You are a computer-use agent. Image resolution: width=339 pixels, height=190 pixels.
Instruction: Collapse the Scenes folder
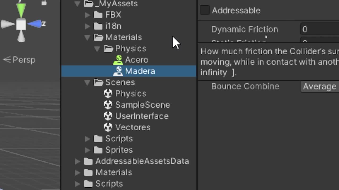(87, 83)
